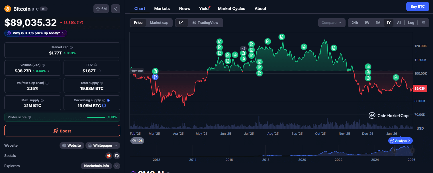This screenshot has width=433, height=173.
Task: Click the blockchain.info explorer link
Action: point(96,166)
